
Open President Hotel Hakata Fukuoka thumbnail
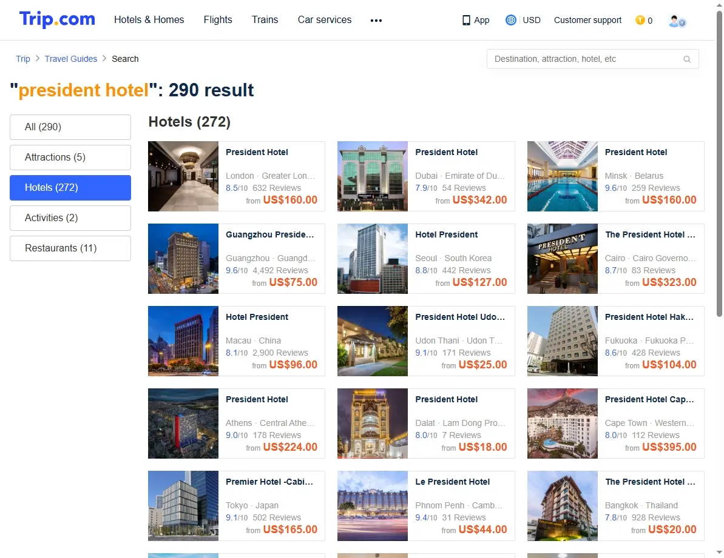[x=563, y=342]
